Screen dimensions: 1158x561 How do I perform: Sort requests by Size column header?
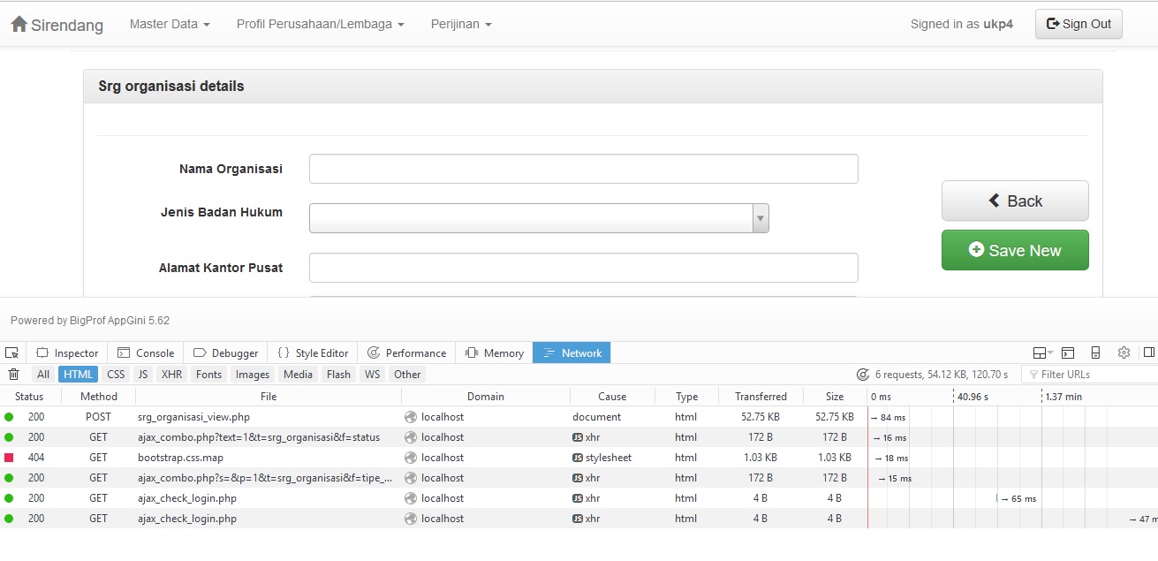(x=835, y=397)
